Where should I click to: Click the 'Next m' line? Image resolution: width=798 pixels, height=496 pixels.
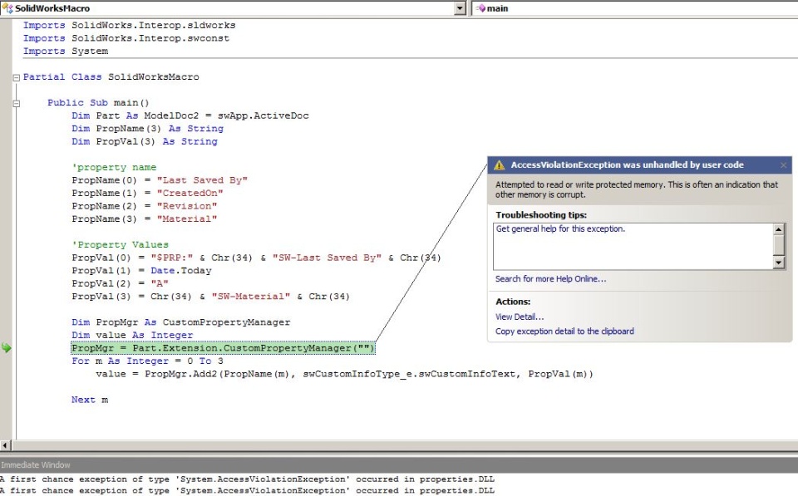(90, 400)
